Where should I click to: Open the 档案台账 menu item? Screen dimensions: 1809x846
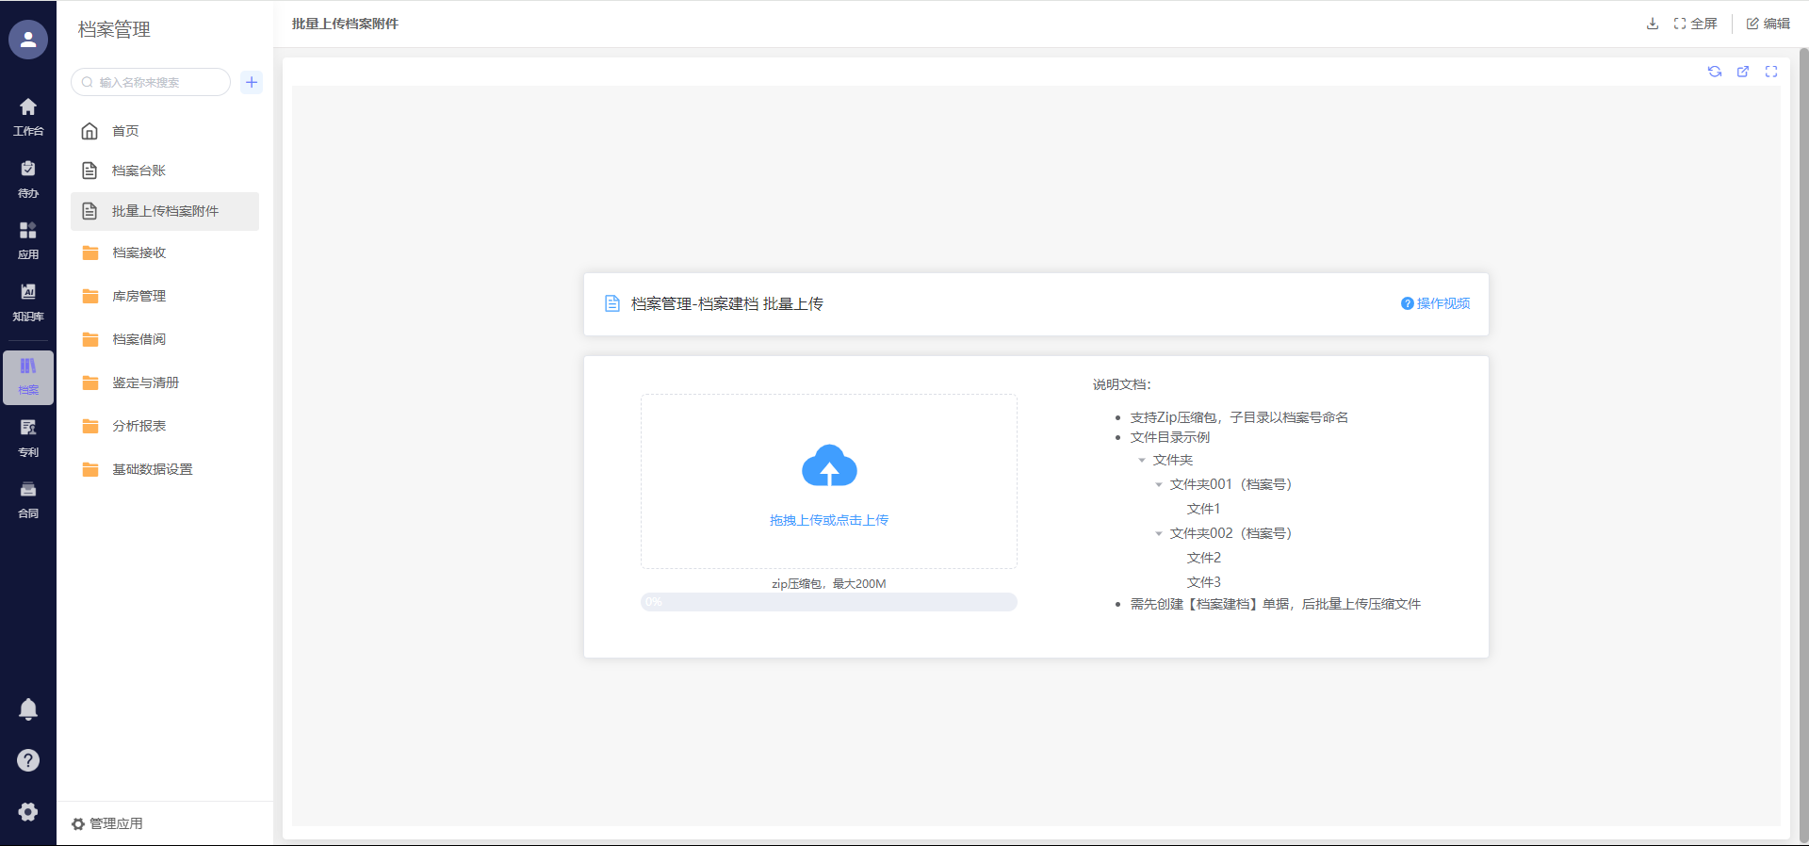tap(139, 171)
